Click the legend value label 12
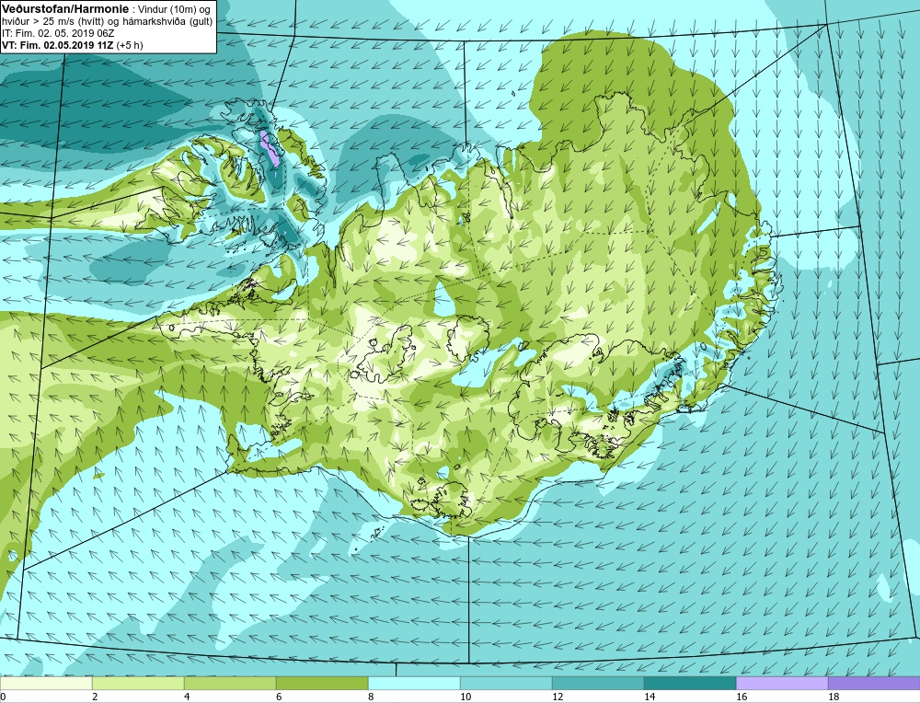This screenshot has width=920, height=703. point(558,697)
